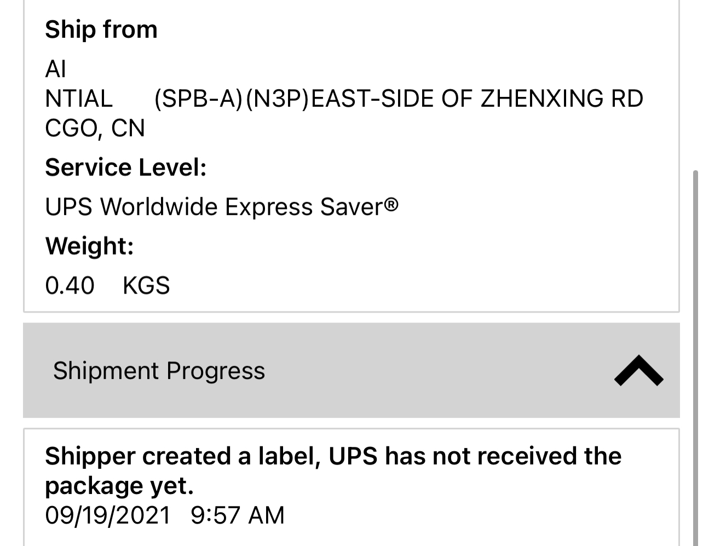Select the Ship from heading
703x546 pixels.
[x=101, y=30]
